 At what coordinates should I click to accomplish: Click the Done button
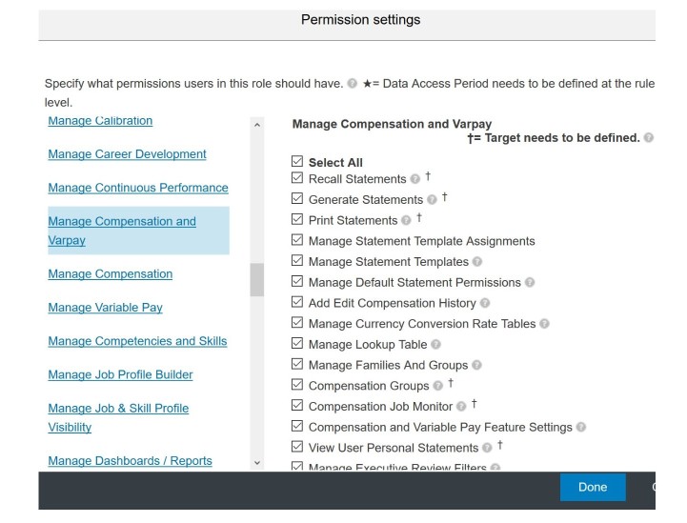tap(593, 487)
